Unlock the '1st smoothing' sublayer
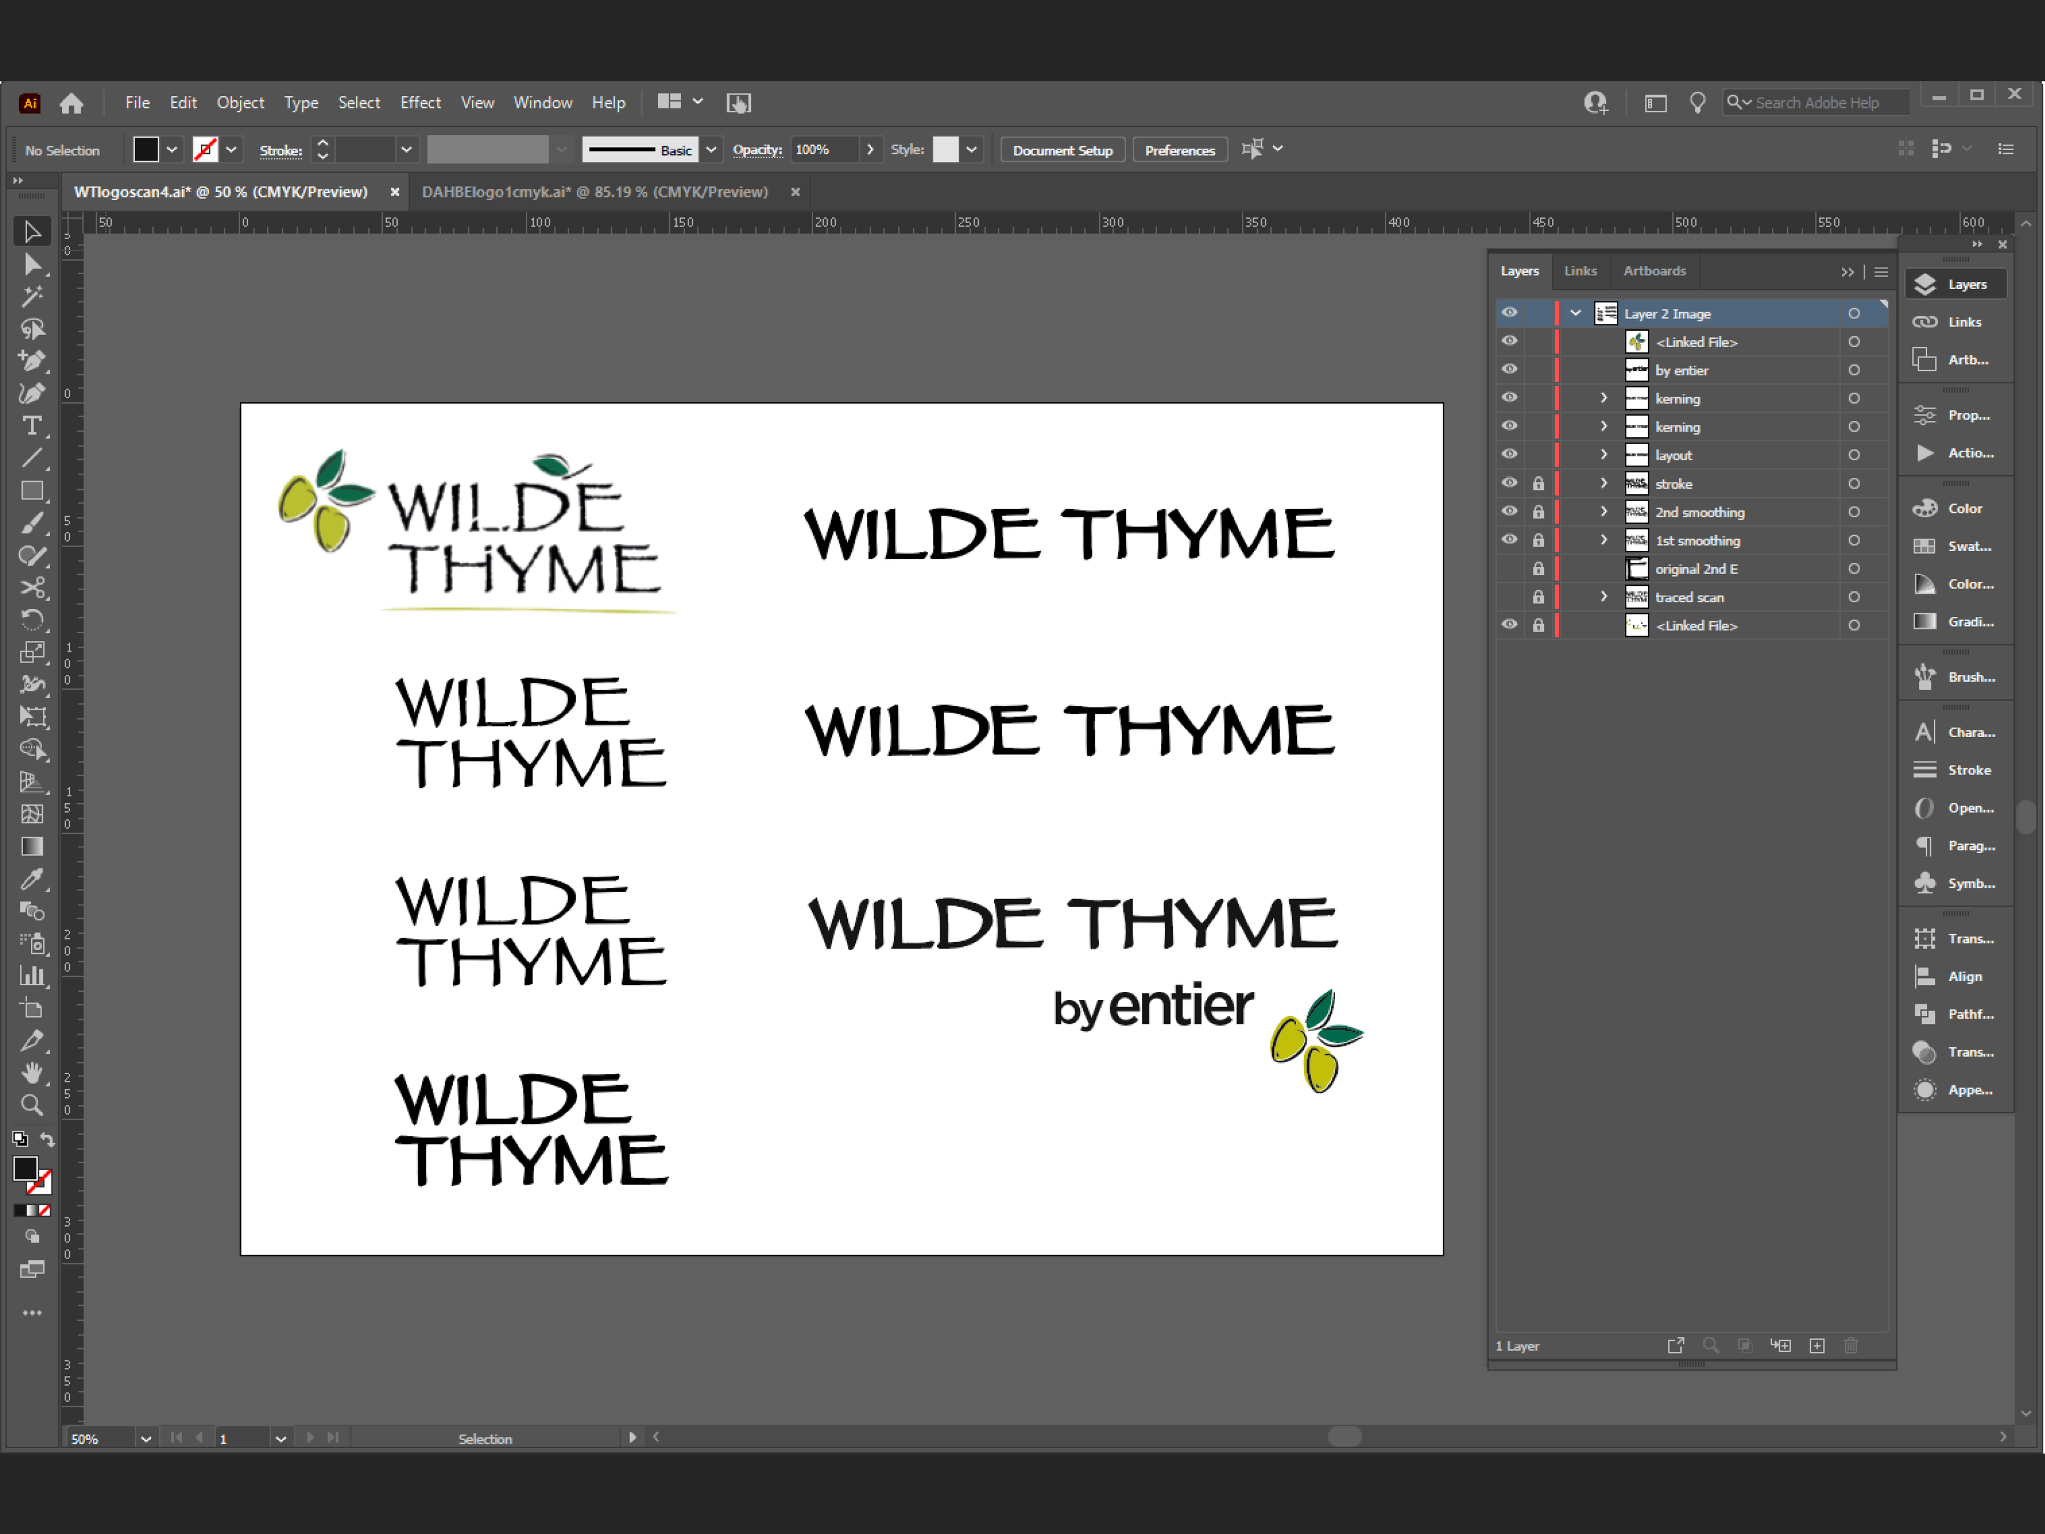The width and height of the screenshot is (2045, 1534). tap(1539, 540)
